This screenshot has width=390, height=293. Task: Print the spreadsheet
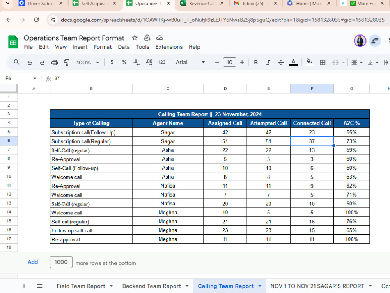coord(55,62)
